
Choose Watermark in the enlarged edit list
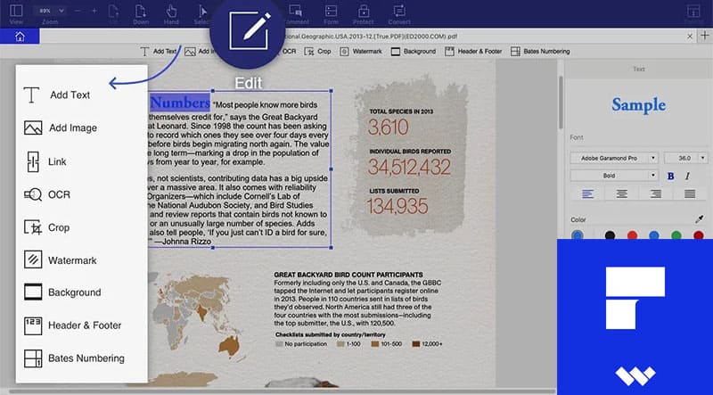coord(61,260)
